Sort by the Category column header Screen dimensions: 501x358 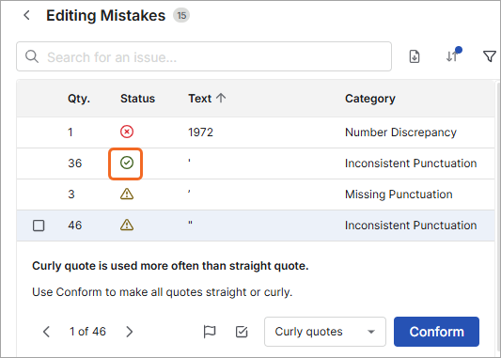point(370,99)
